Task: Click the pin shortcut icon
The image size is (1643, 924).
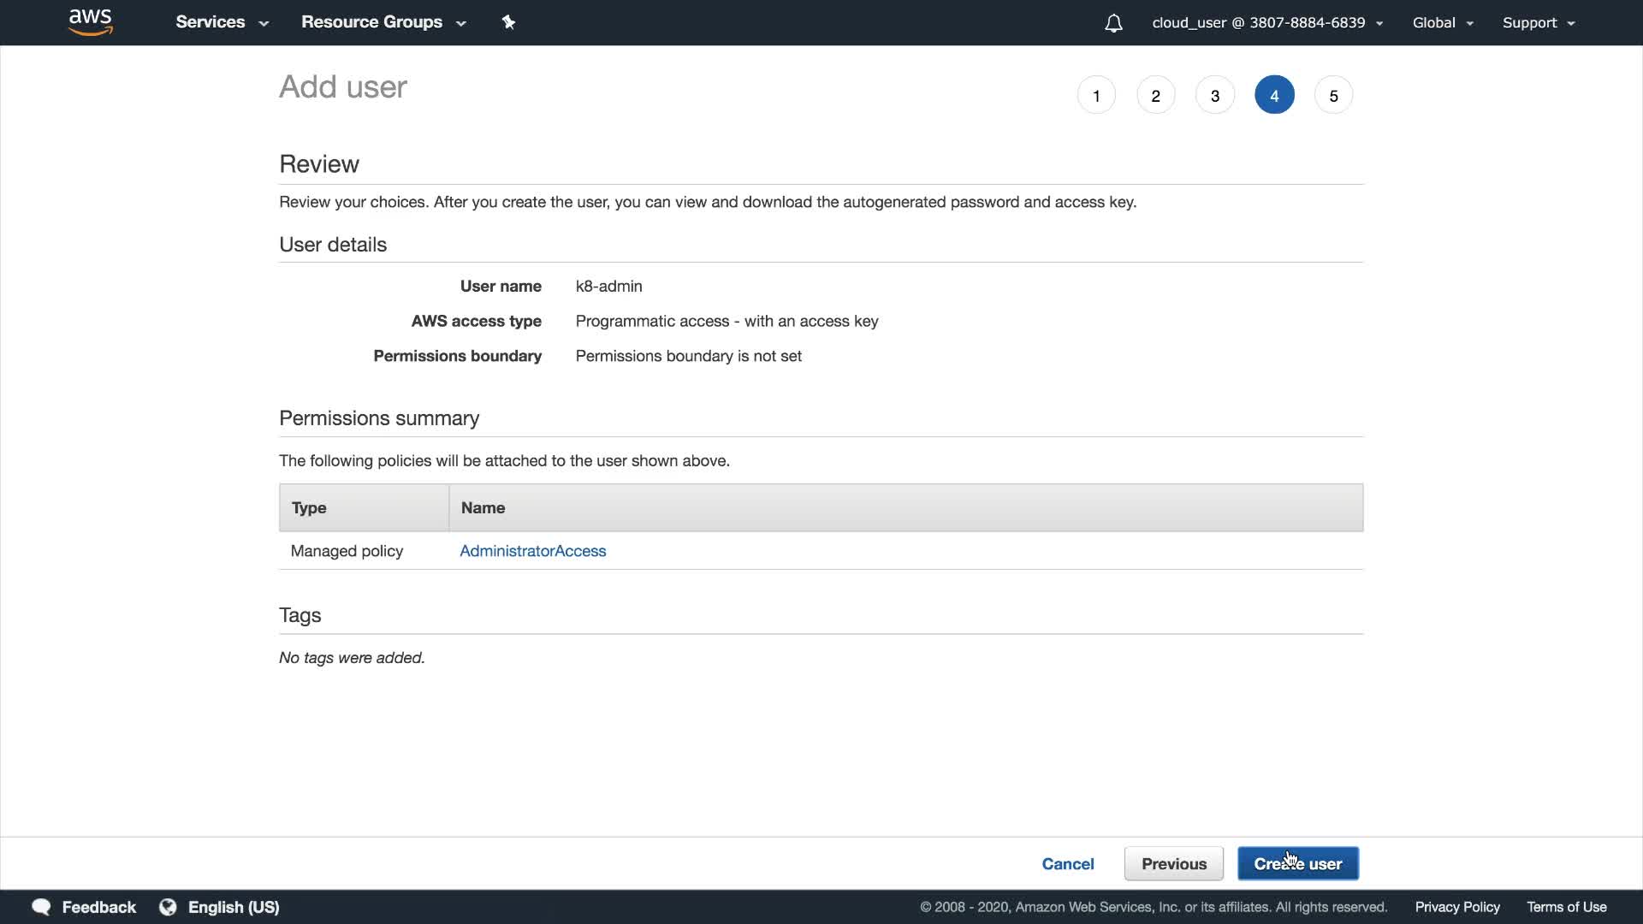Action: click(x=508, y=22)
